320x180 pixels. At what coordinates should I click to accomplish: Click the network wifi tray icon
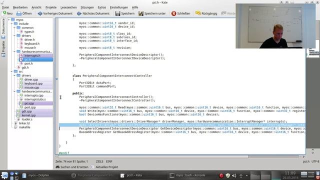click(x=241, y=175)
